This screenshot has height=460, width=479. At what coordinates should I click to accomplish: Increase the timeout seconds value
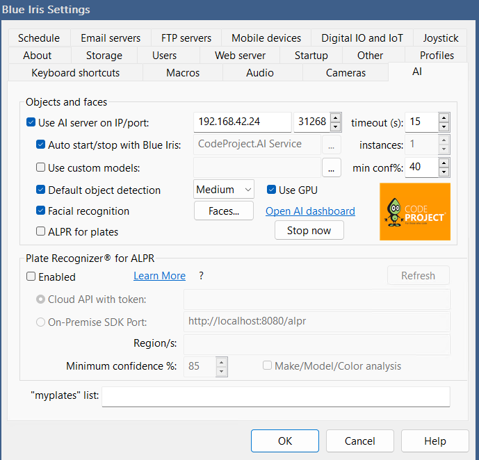point(444,118)
